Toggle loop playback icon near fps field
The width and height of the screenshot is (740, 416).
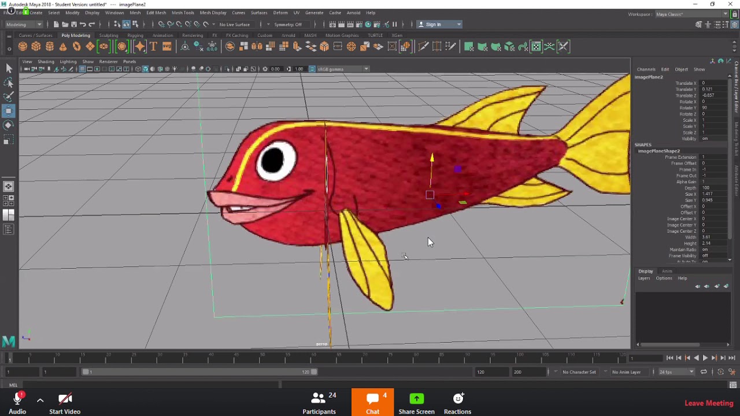704,372
